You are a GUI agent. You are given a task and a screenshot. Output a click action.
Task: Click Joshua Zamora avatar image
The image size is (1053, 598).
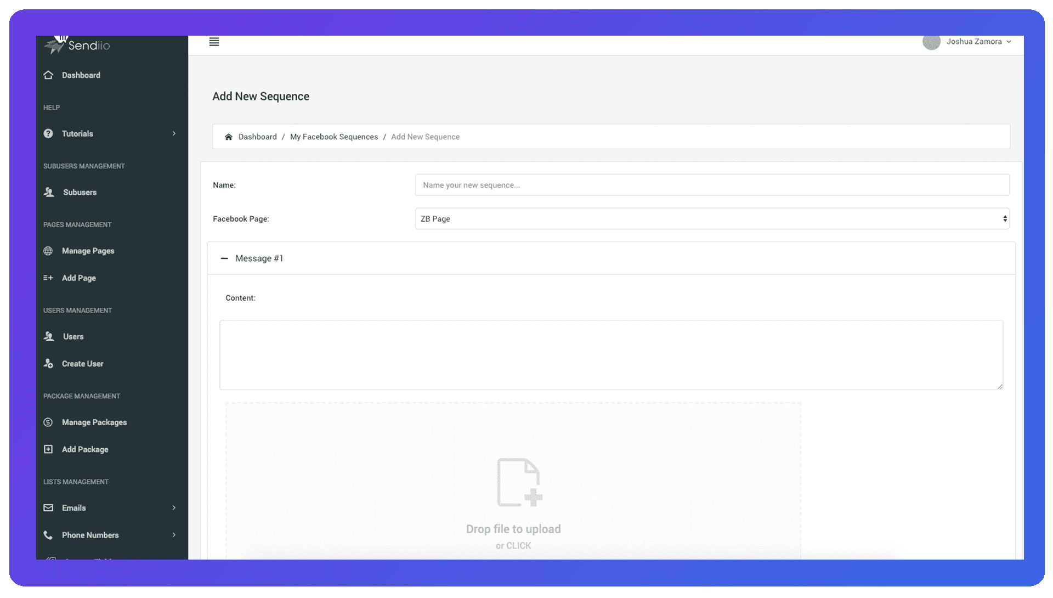931,42
